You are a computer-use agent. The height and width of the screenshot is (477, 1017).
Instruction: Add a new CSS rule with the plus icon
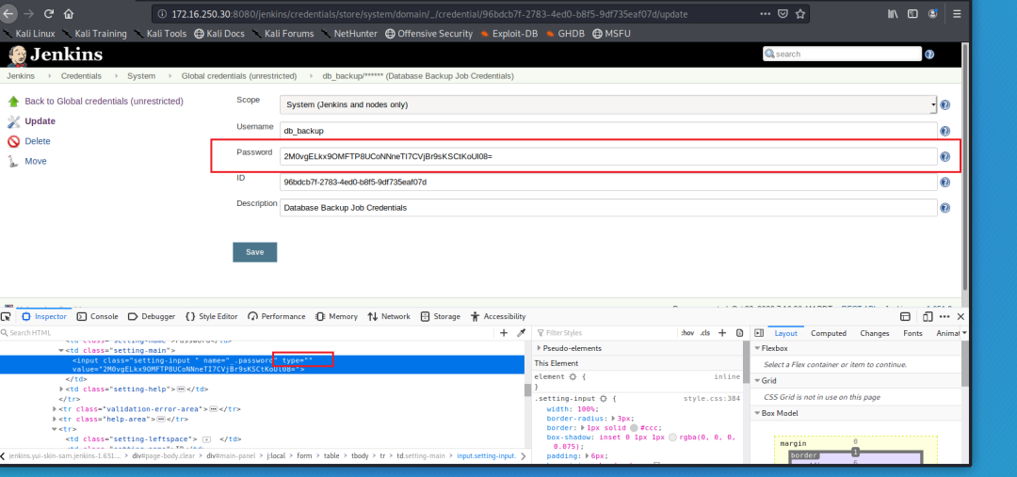click(722, 332)
